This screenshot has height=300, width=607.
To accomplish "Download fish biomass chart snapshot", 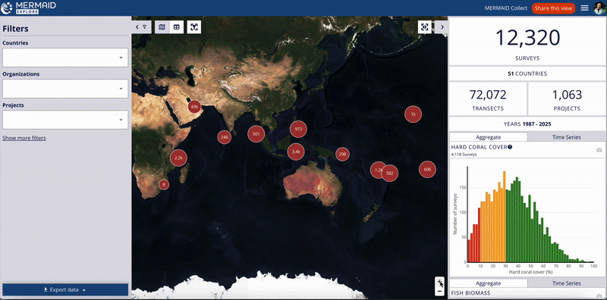I will point(599,295).
